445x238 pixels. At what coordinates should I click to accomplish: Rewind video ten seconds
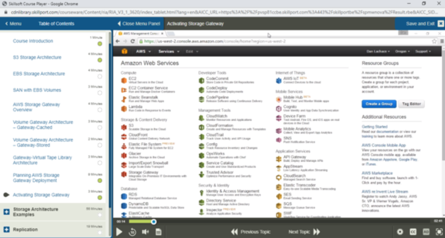[x=132, y=232]
